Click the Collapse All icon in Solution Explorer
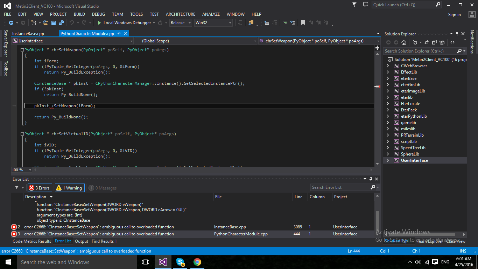Image resolution: width=478 pixels, height=269 pixels. point(434,42)
